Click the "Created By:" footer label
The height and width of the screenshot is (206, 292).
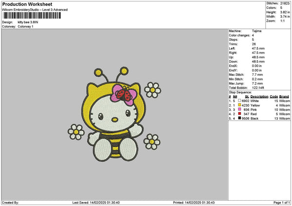10,203
